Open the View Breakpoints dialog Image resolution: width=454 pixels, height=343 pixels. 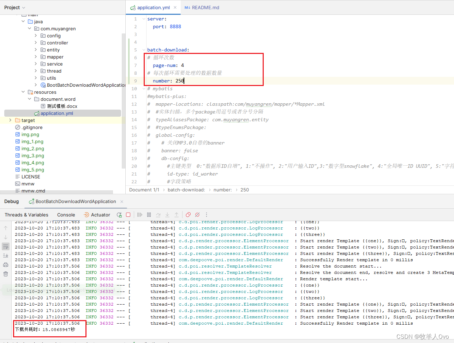(188, 215)
